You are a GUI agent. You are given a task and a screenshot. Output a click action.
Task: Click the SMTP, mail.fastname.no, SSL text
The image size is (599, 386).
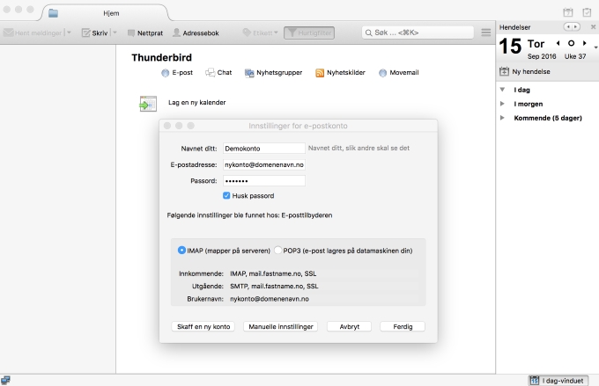click(274, 286)
